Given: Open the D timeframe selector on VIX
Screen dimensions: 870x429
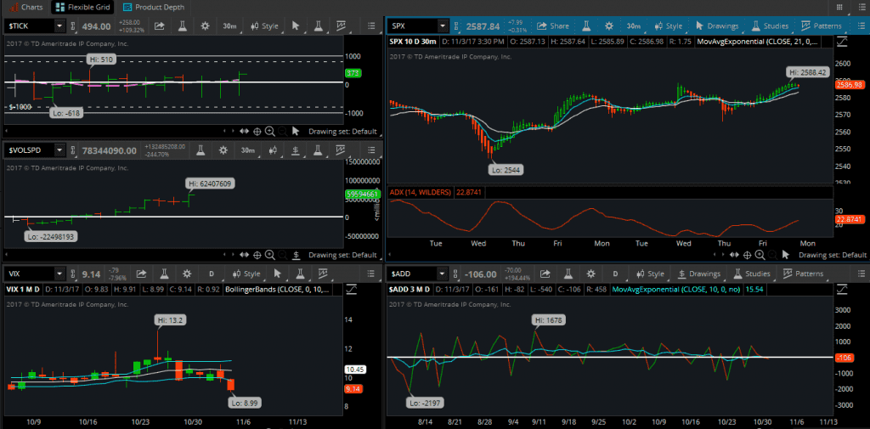Looking at the screenshot, I should click(x=212, y=274).
